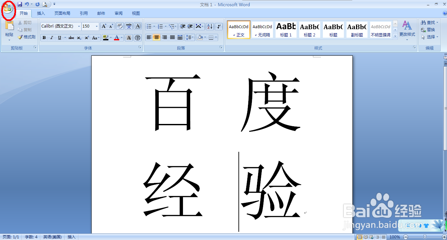Launch the 字体 font dialog

(x=140, y=48)
